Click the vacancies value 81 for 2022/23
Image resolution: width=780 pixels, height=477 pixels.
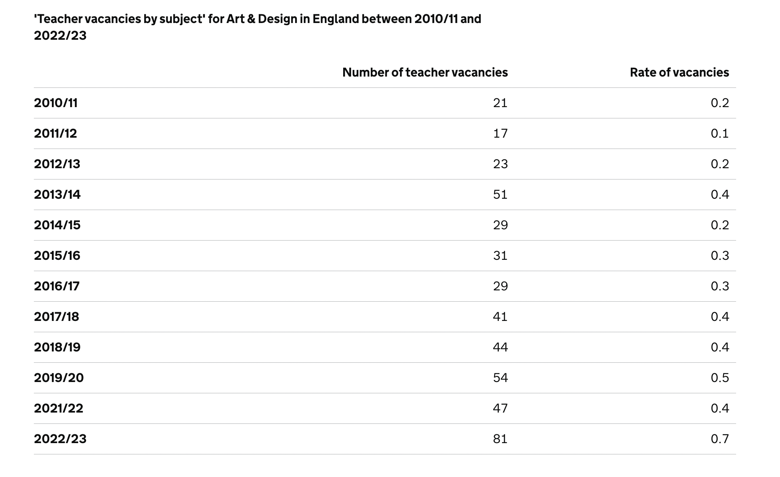point(500,439)
